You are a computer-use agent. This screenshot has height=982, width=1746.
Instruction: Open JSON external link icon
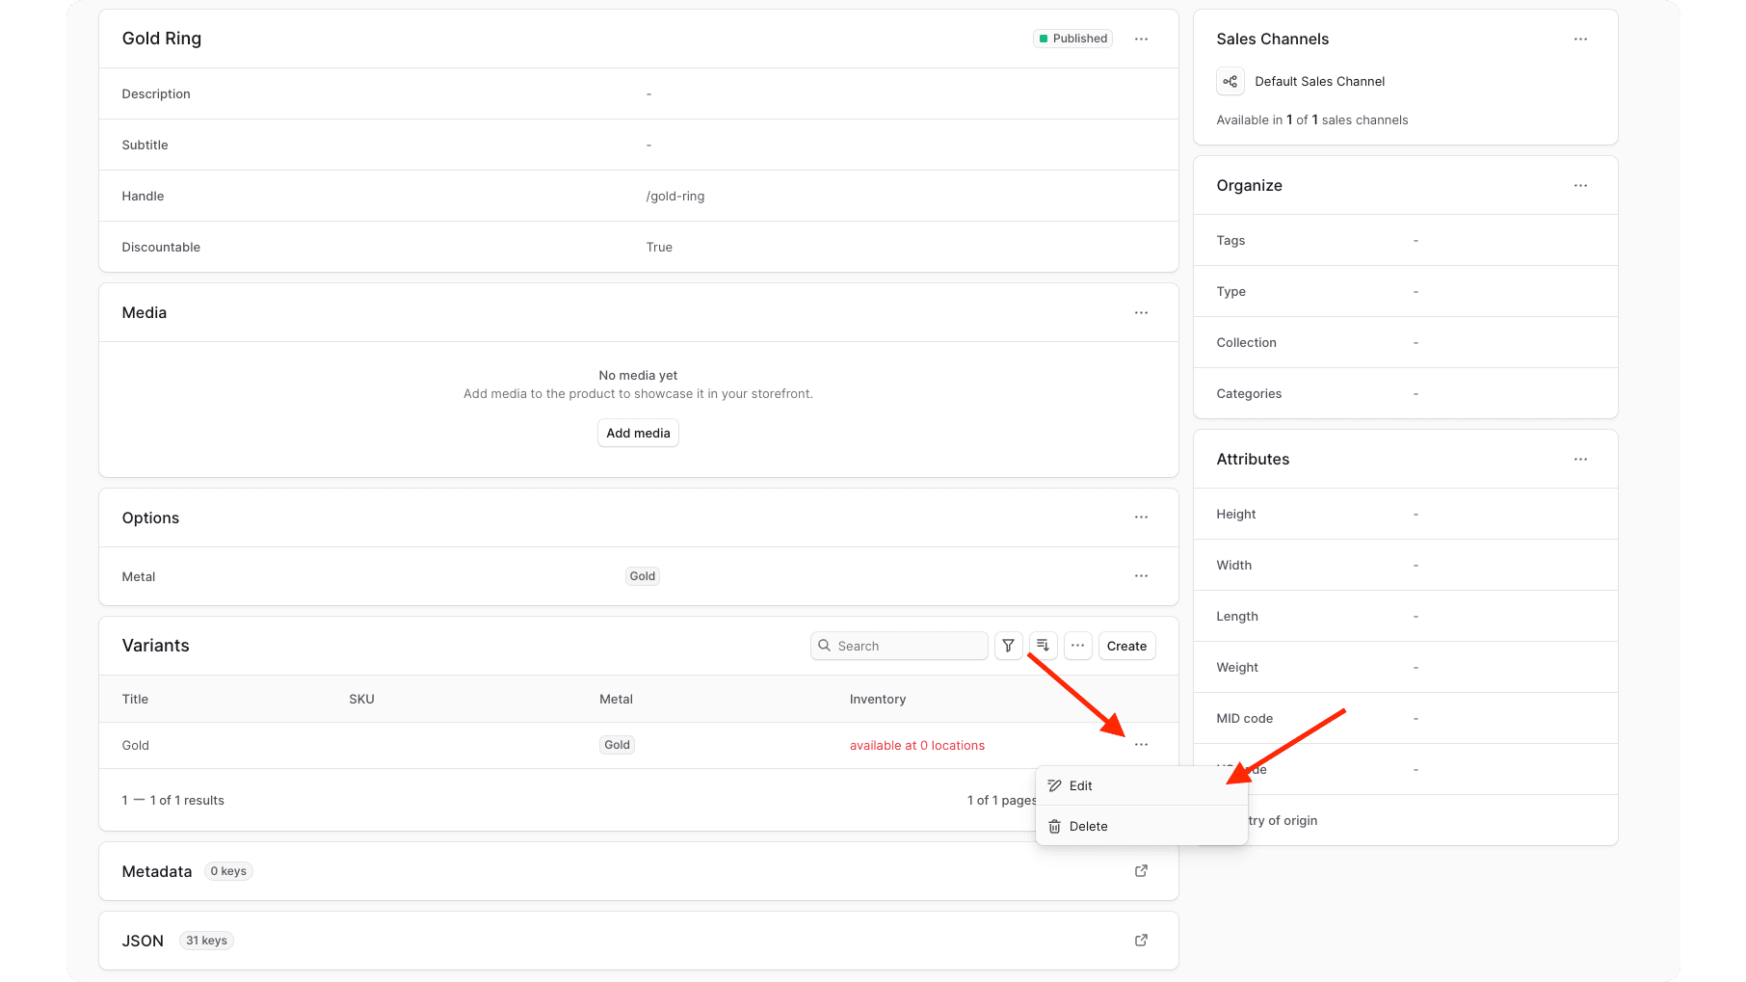coord(1141,940)
